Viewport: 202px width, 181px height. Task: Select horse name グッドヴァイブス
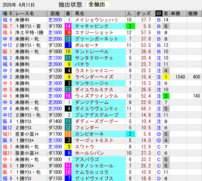[x=94, y=178]
